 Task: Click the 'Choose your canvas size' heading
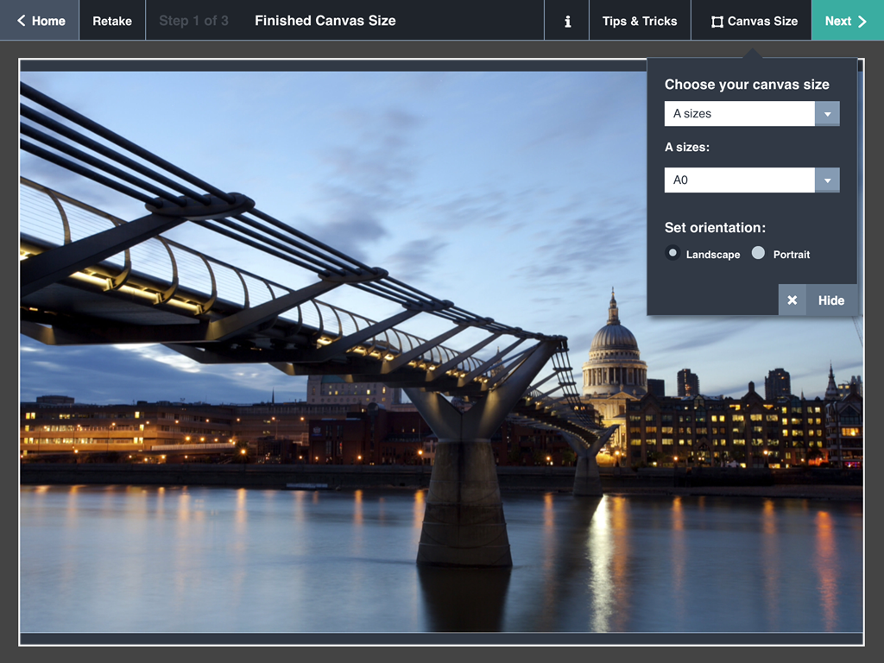pyautogui.click(x=747, y=85)
